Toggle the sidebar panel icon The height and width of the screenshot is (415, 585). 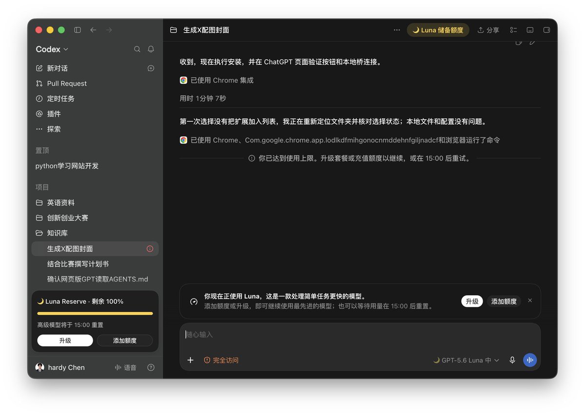coord(78,30)
